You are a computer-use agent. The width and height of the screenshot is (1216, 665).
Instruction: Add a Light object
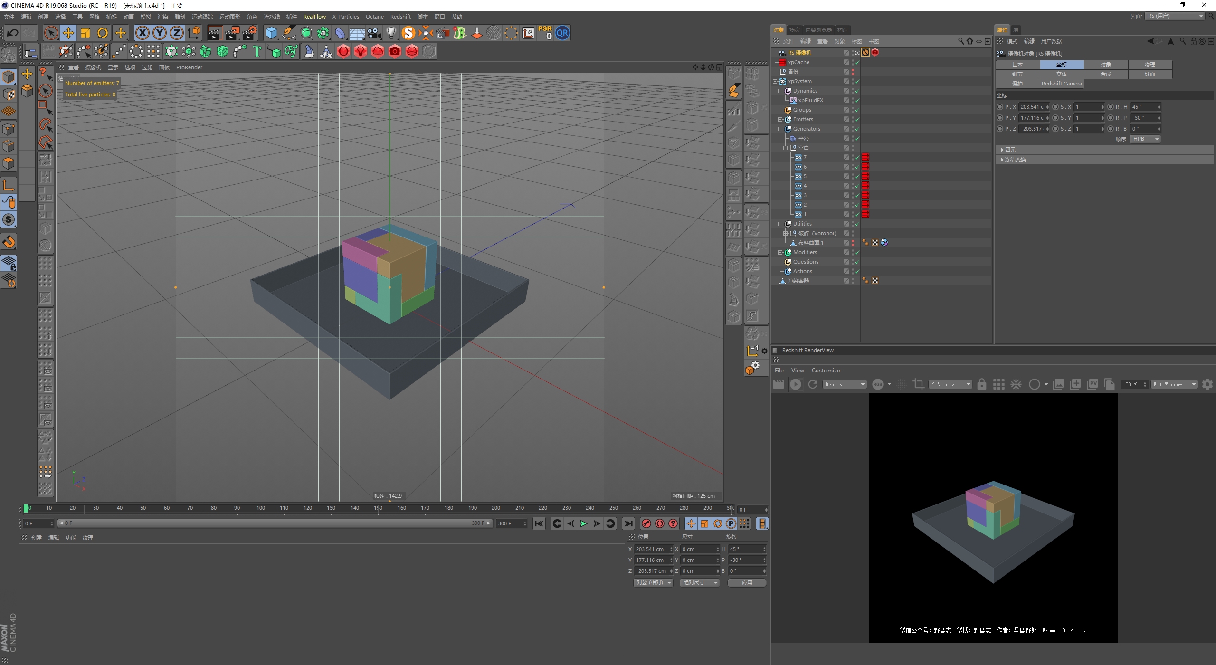391,33
